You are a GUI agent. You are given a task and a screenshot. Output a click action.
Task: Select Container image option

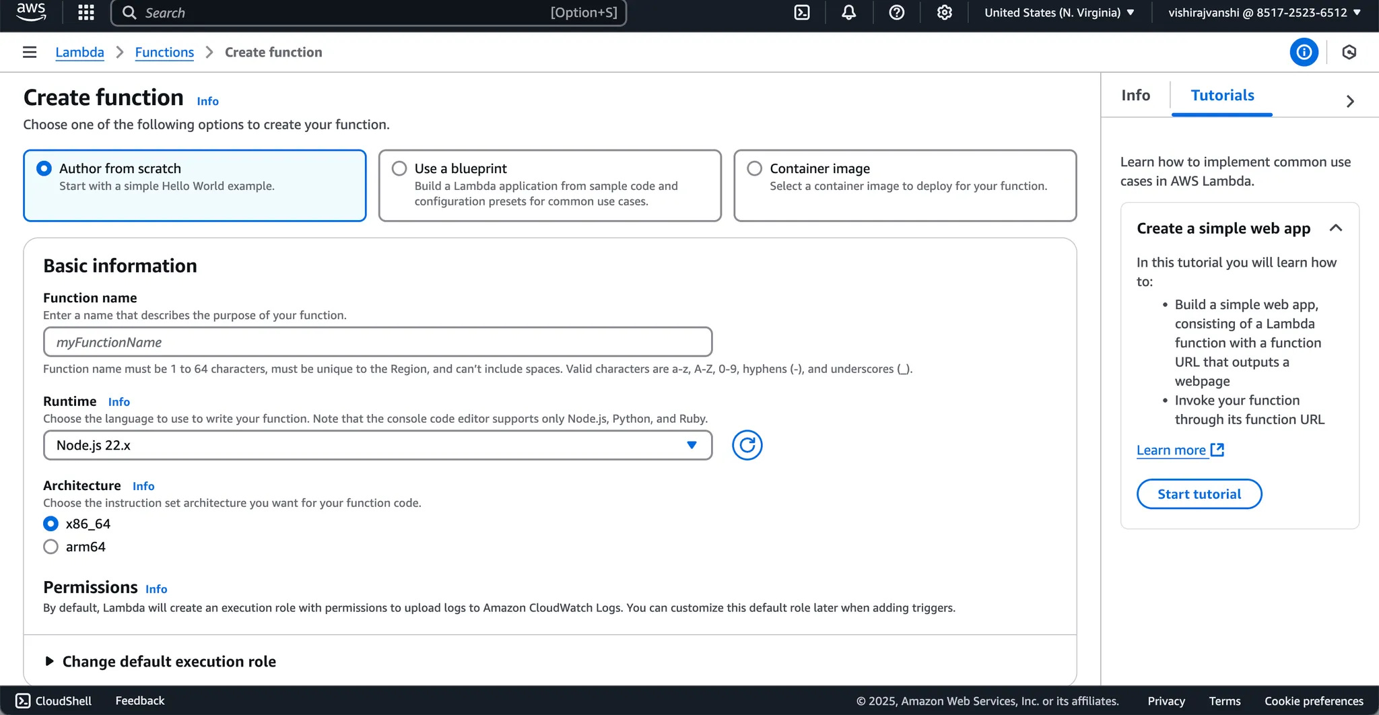tap(905, 185)
